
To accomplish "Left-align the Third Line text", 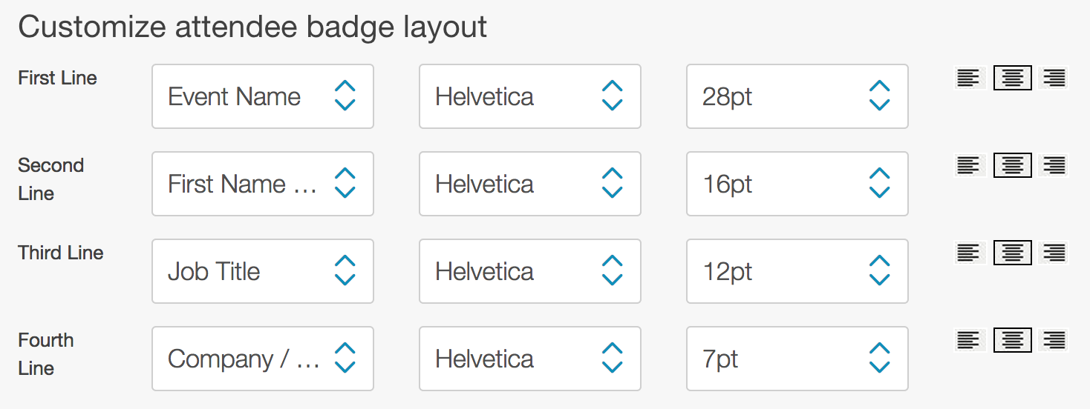I will [968, 253].
